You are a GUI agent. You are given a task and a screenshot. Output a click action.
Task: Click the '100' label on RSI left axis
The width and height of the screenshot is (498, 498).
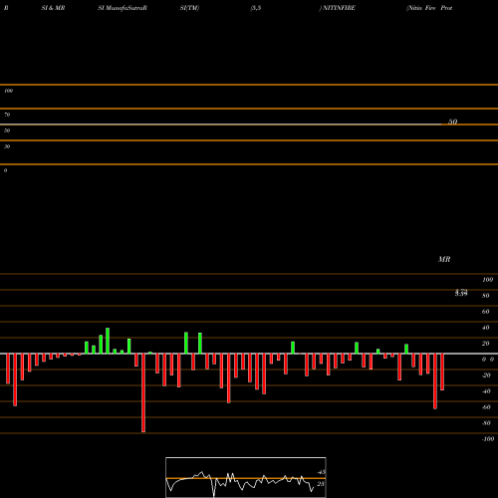click(x=8, y=91)
